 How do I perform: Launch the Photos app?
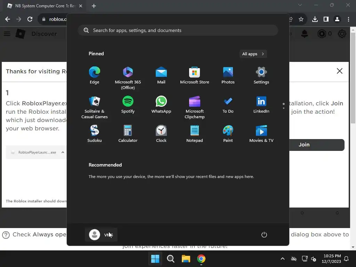pyautogui.click(x=228, y=75)
